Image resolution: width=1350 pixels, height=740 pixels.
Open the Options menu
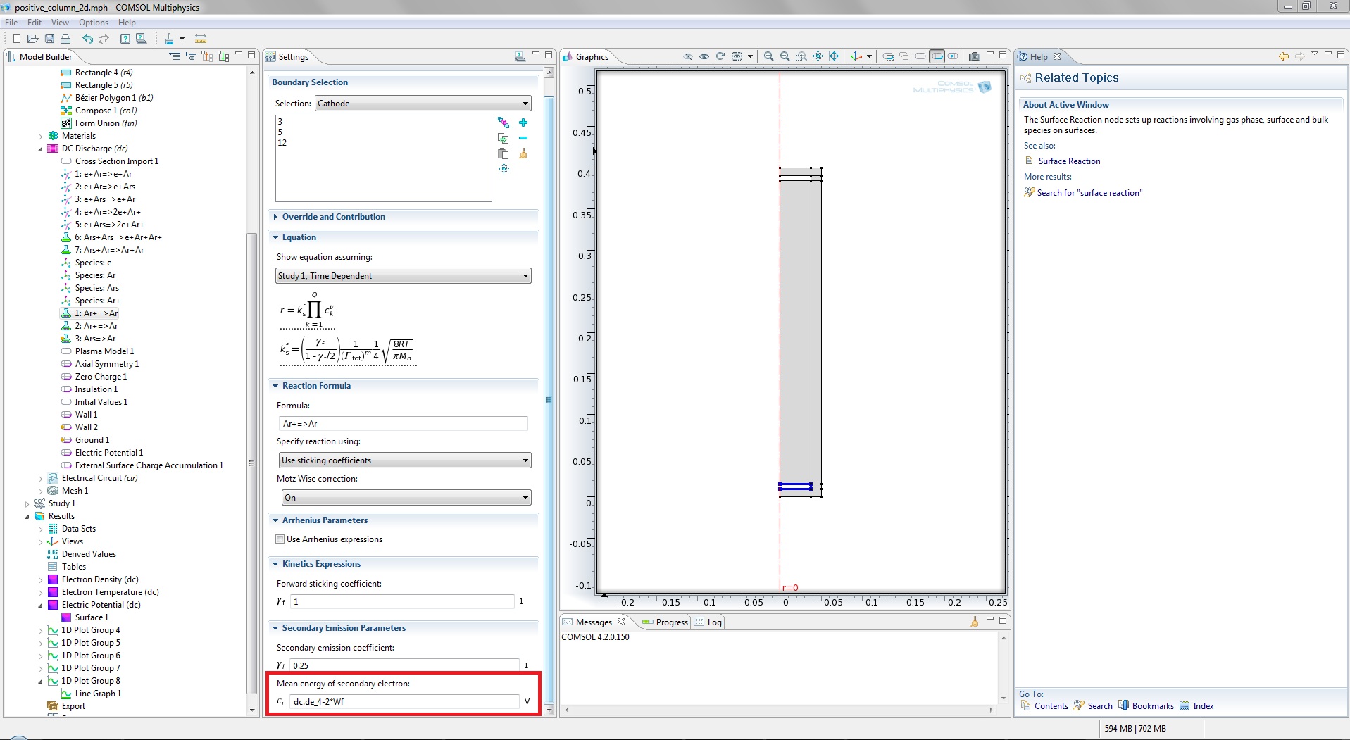point(93,23)
